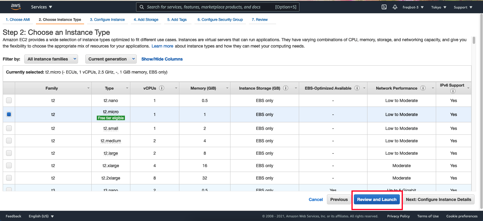Viewport: 483px width, 221px height.
Task: Go to 7. Review step
Action: point(260,20)
